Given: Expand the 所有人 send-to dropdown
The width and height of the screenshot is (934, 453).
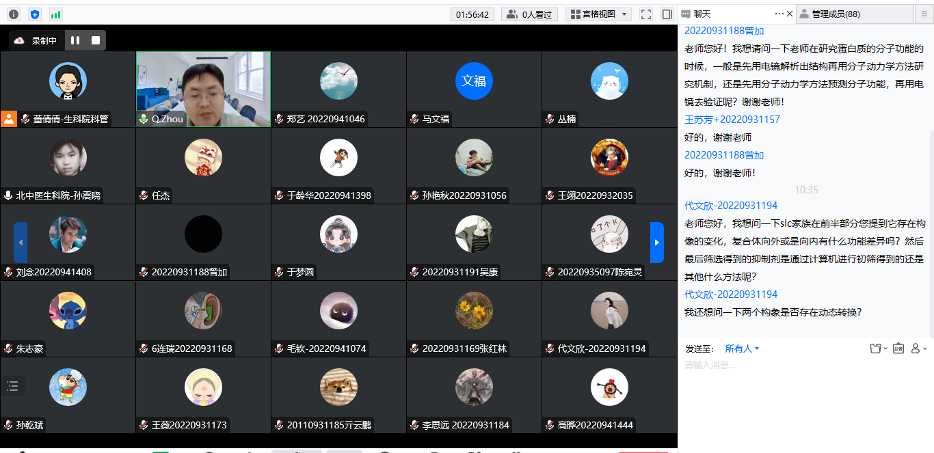Looking at the screenshot, I should pyautogui.click(x=742, y=348).
